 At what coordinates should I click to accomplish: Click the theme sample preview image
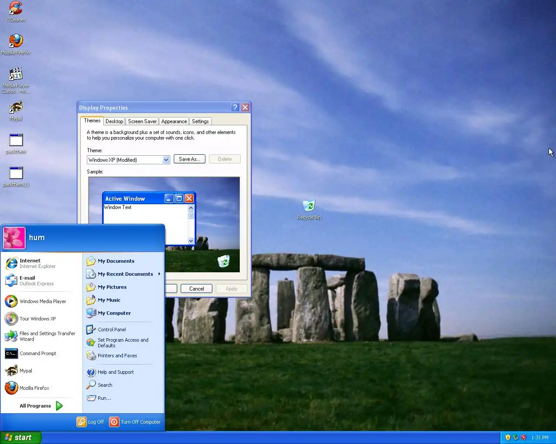click(x=164, y=225)
